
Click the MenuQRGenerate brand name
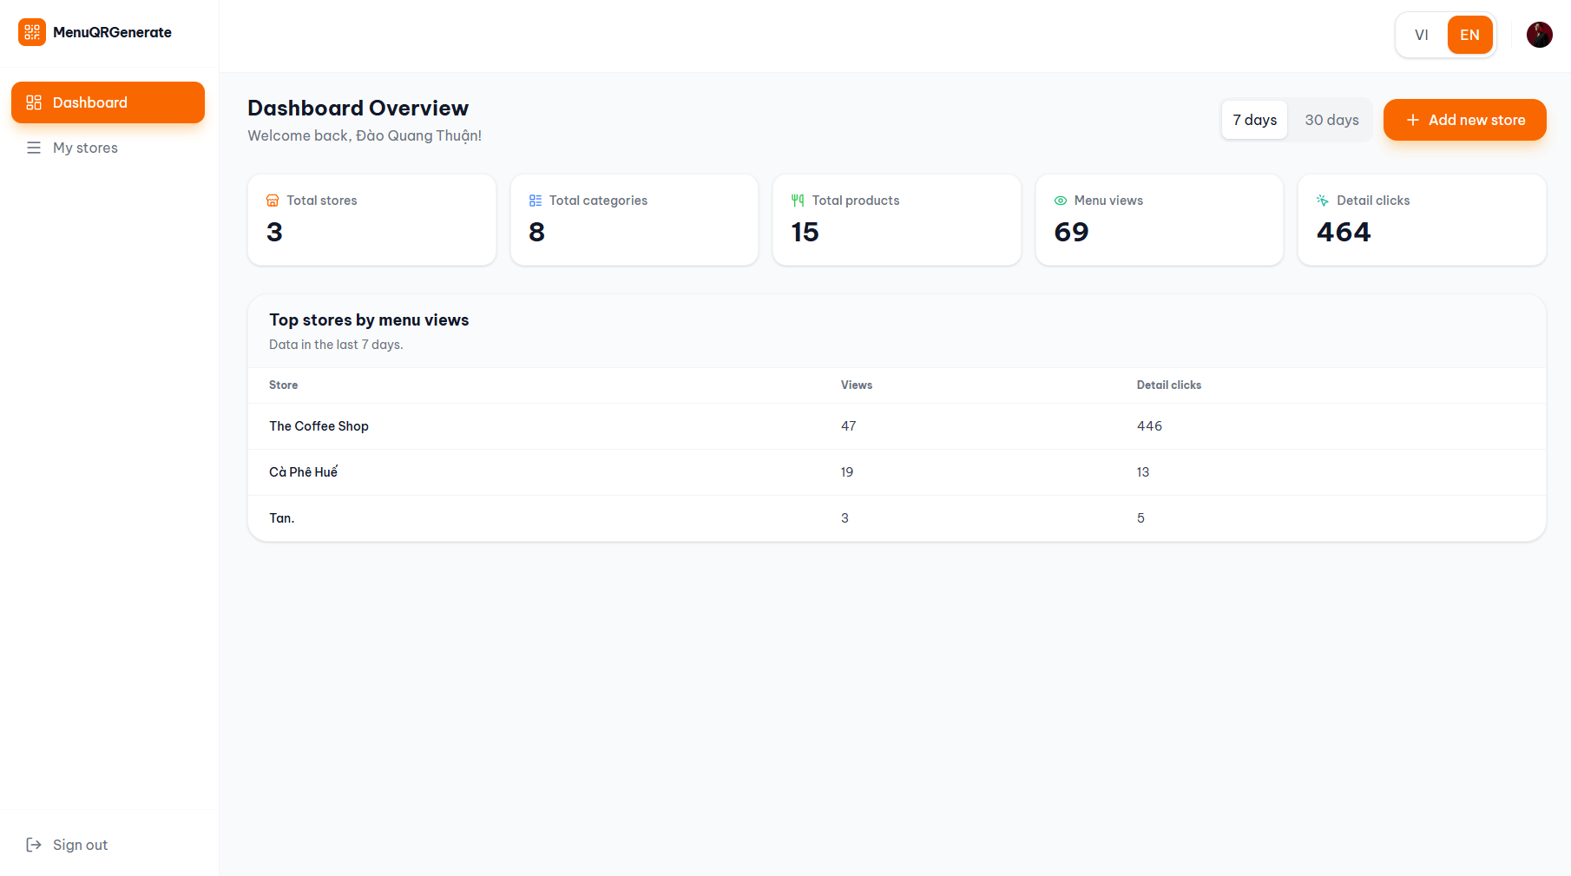(113, 32)
